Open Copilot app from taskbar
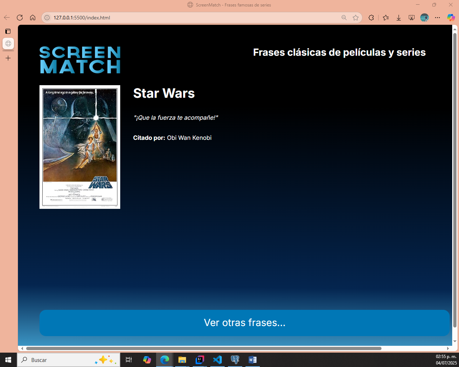 click(147, 360)
